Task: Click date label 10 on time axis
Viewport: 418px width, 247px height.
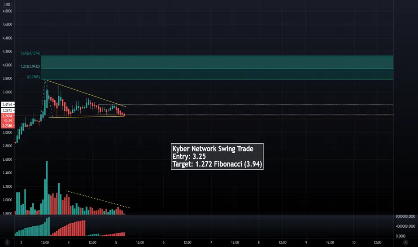Action: pyautogui.click(x=354, y=243)
